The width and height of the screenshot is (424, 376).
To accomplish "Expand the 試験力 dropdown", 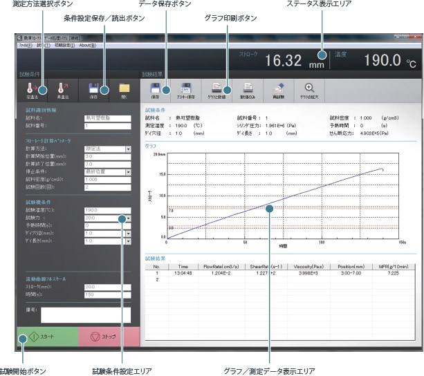I will (129, 218).
